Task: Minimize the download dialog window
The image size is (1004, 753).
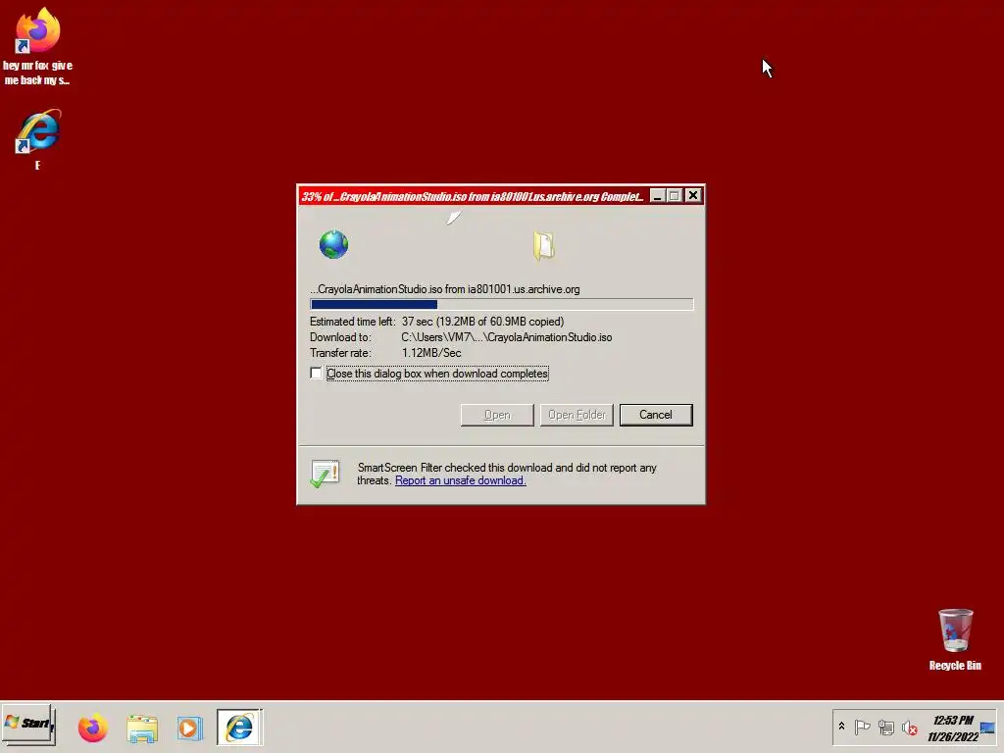Action: (657, 196)
